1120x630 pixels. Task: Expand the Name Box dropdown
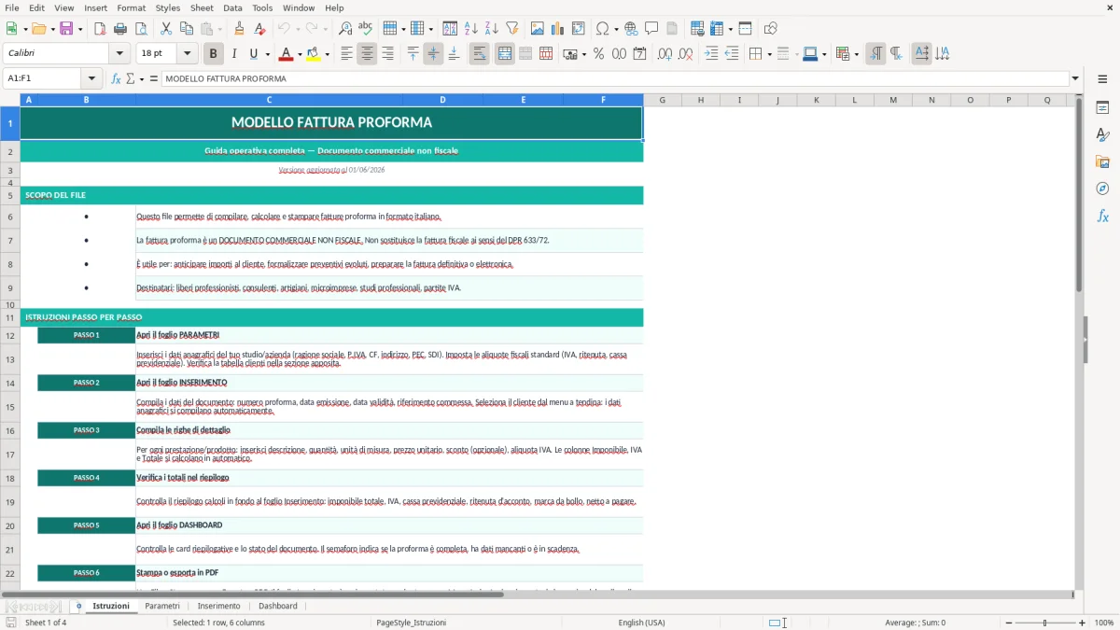point(91,78)
